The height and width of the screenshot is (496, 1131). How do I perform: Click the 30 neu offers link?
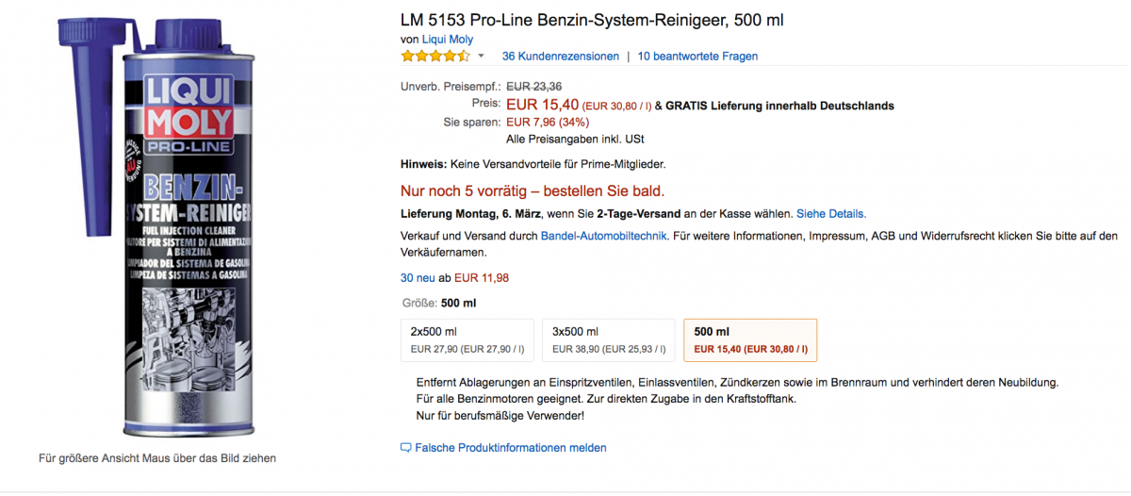[x=420, y=278]
